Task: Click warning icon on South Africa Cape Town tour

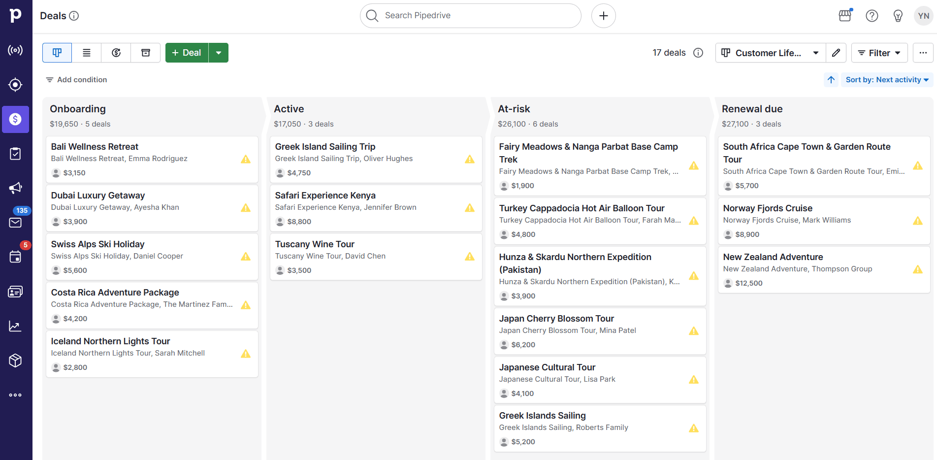Action: tap(918, 165)
